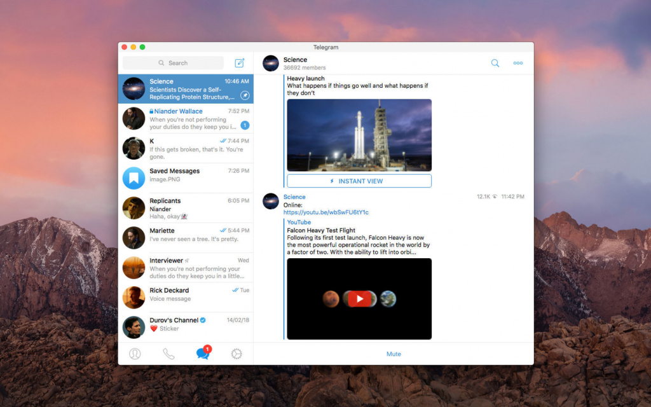
Task: Open the Chats tab with unread badge
Action: pos(203,354)
